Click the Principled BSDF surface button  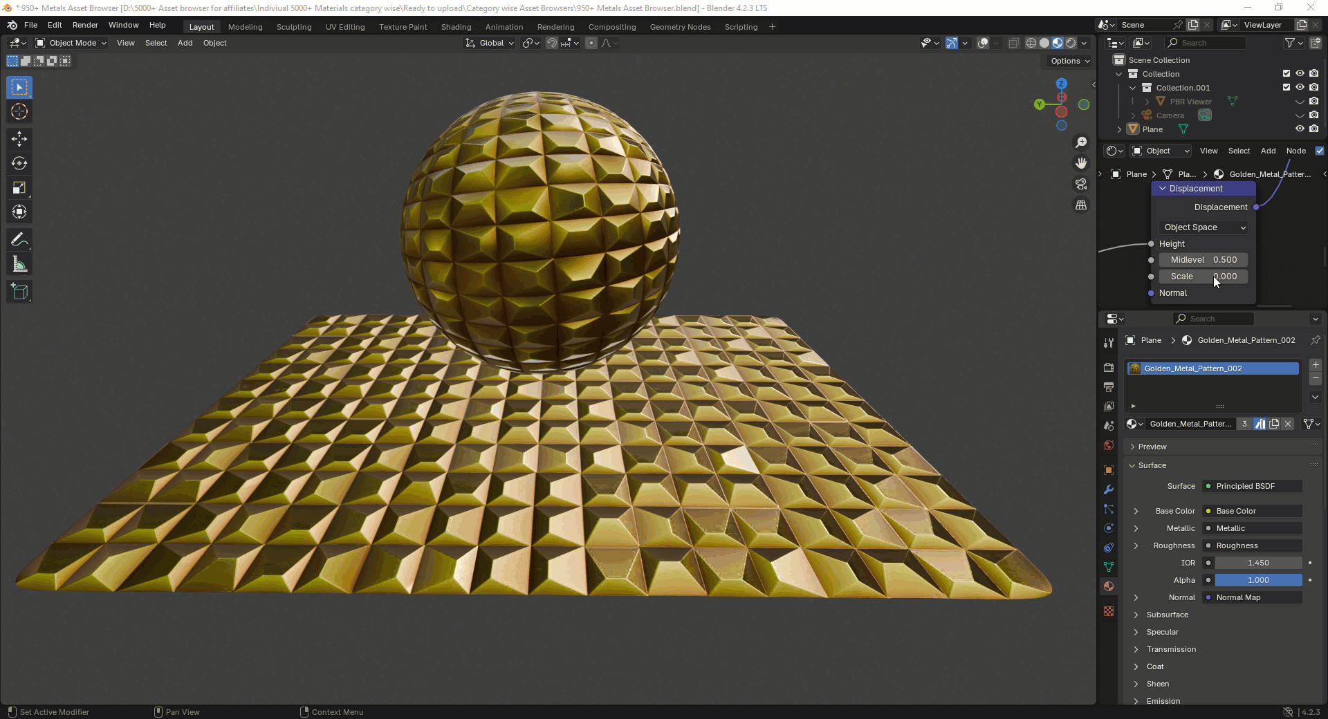pos(1252,486)
